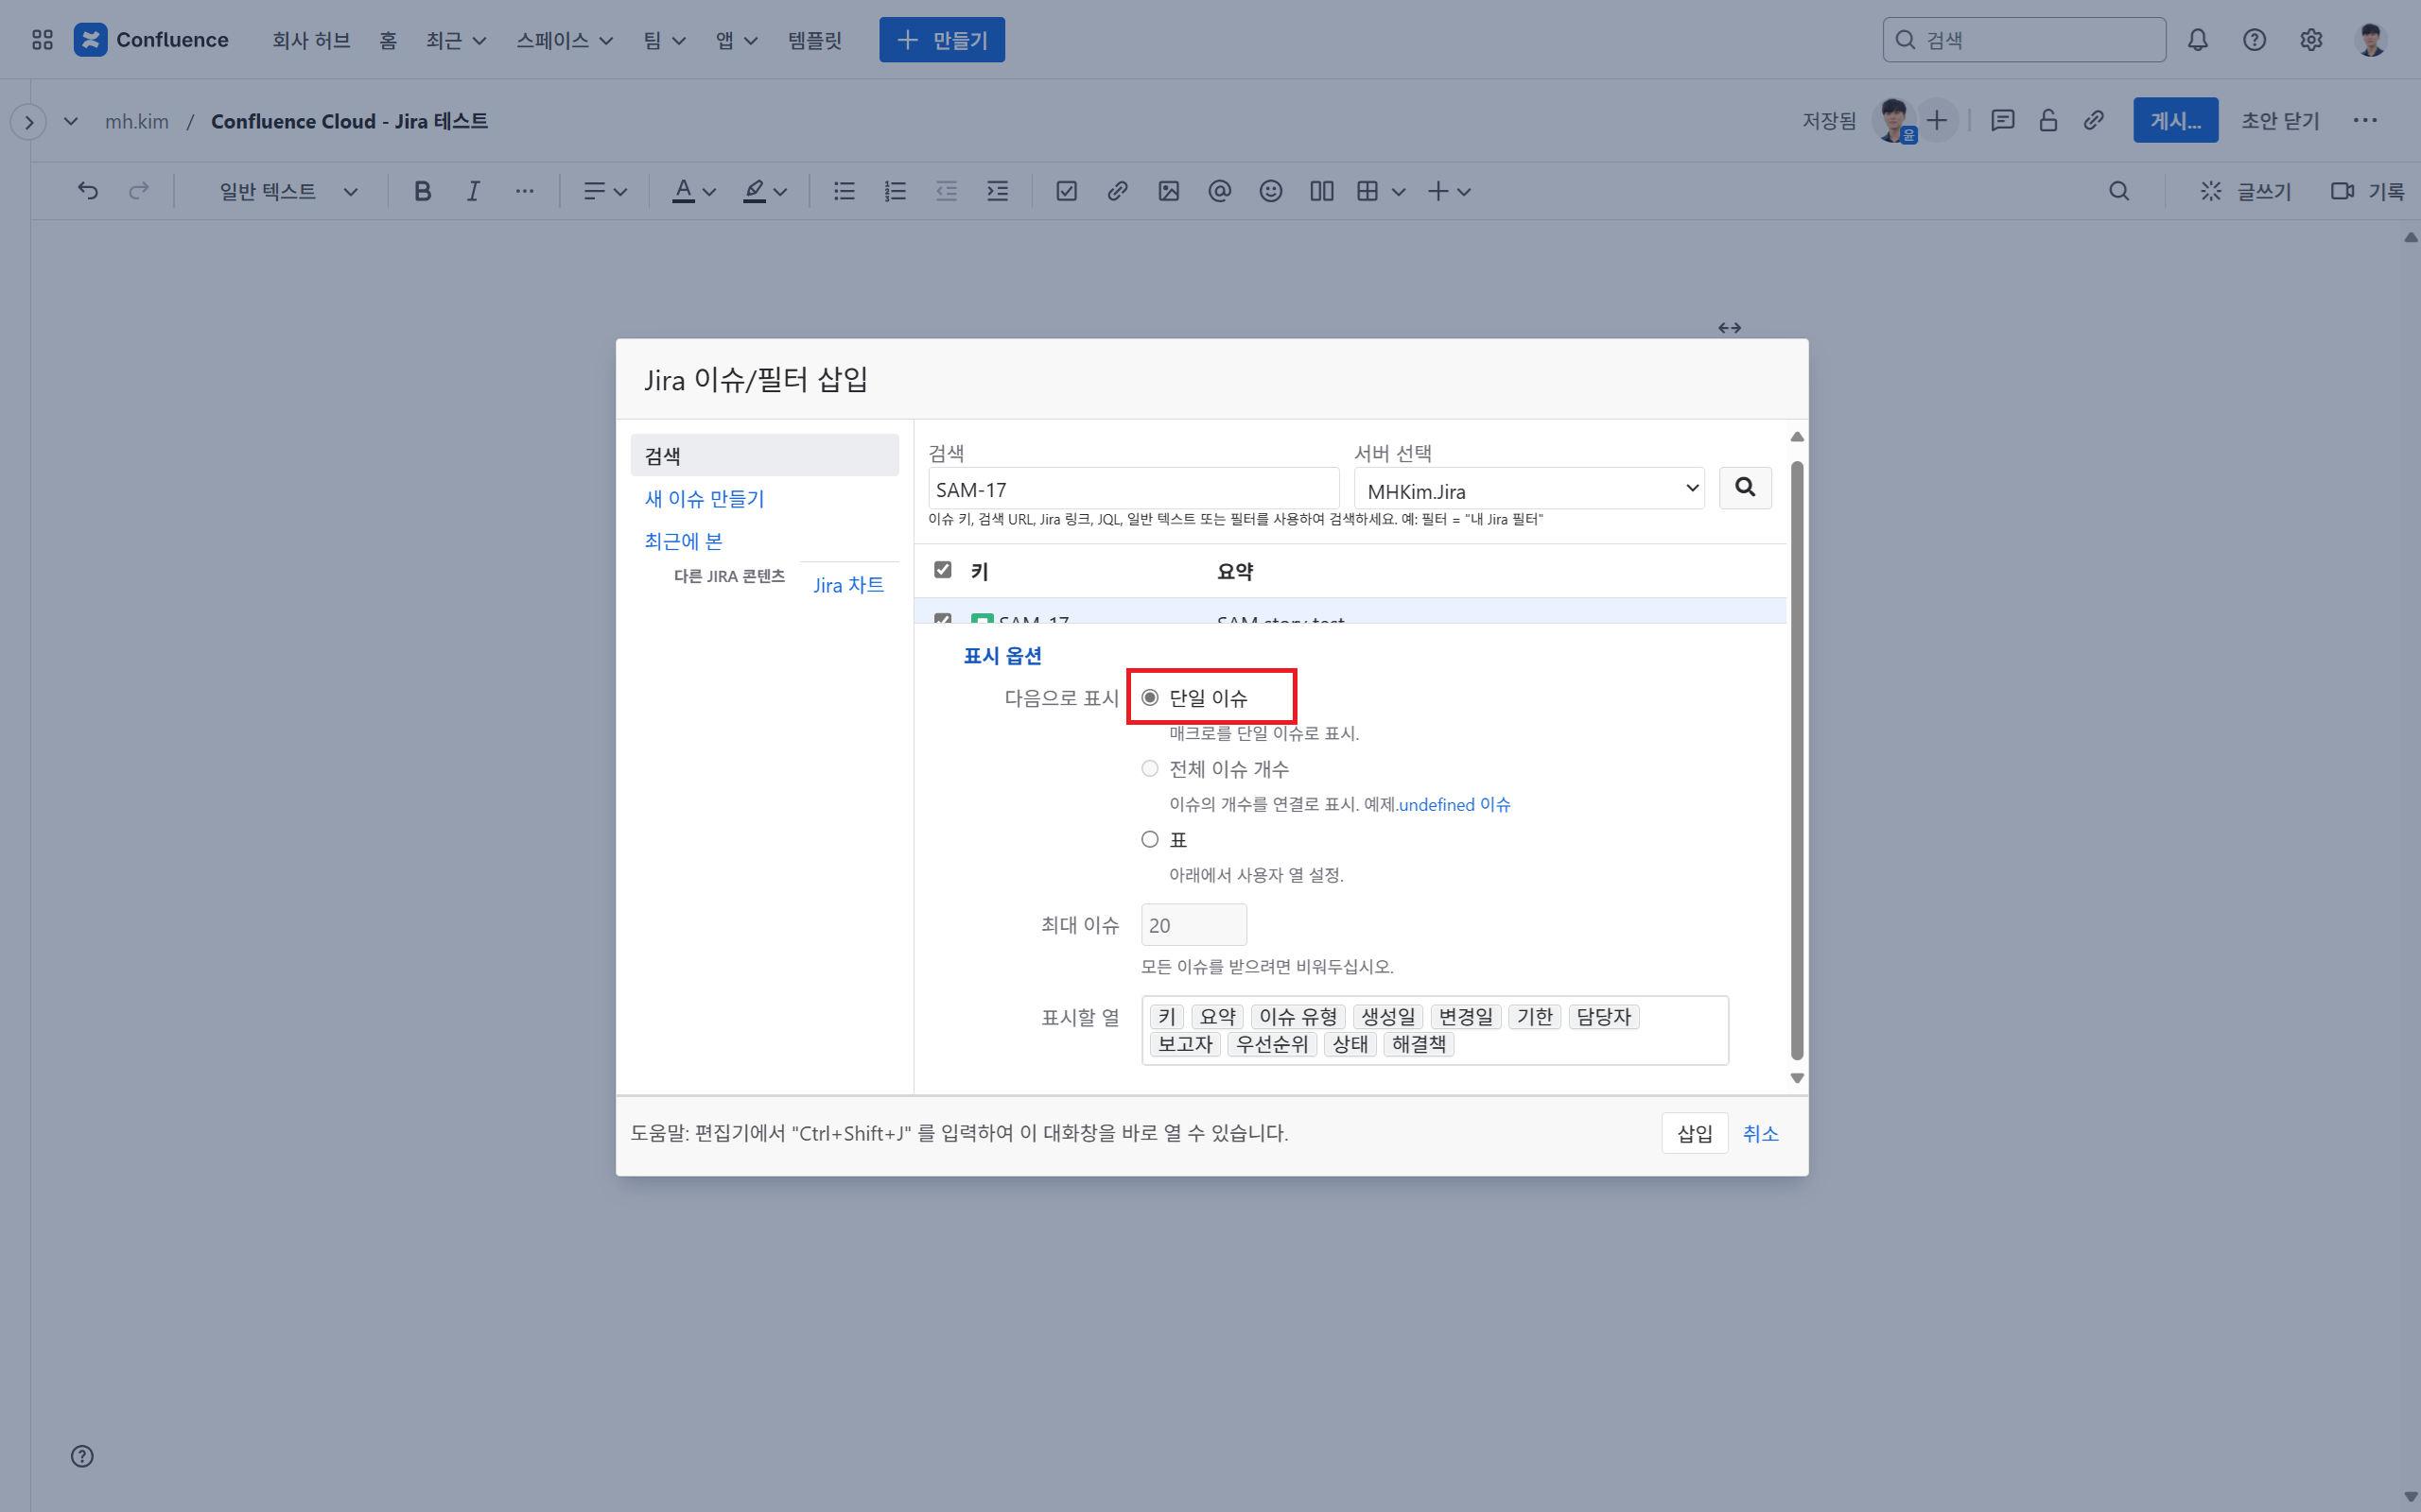Open the 회사 허브 menu item
The height and width of the screenshot is (1512, 2421).
tap(311, 40)
